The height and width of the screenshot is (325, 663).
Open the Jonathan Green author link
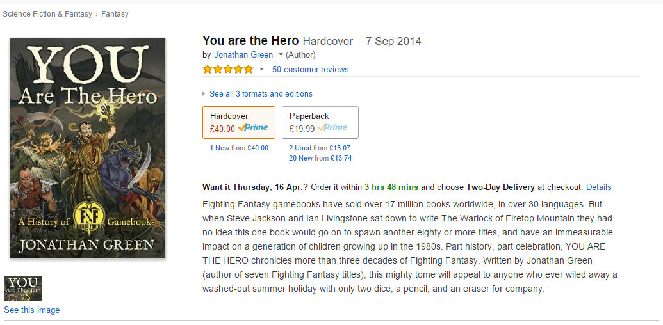243,54
